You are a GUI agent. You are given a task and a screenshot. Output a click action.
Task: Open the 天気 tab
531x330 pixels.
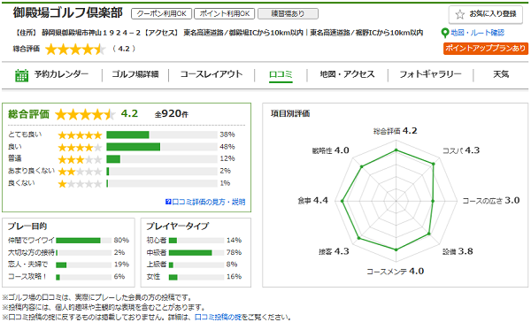click(x=501, y=74)
